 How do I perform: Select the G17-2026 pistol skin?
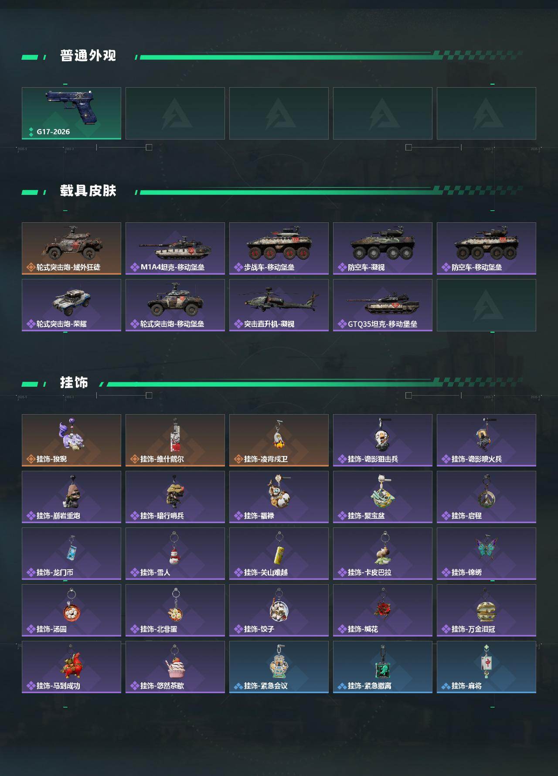coord(71,113)
